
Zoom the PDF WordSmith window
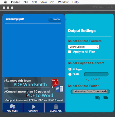pyautogui.click(x=12, y=8)
